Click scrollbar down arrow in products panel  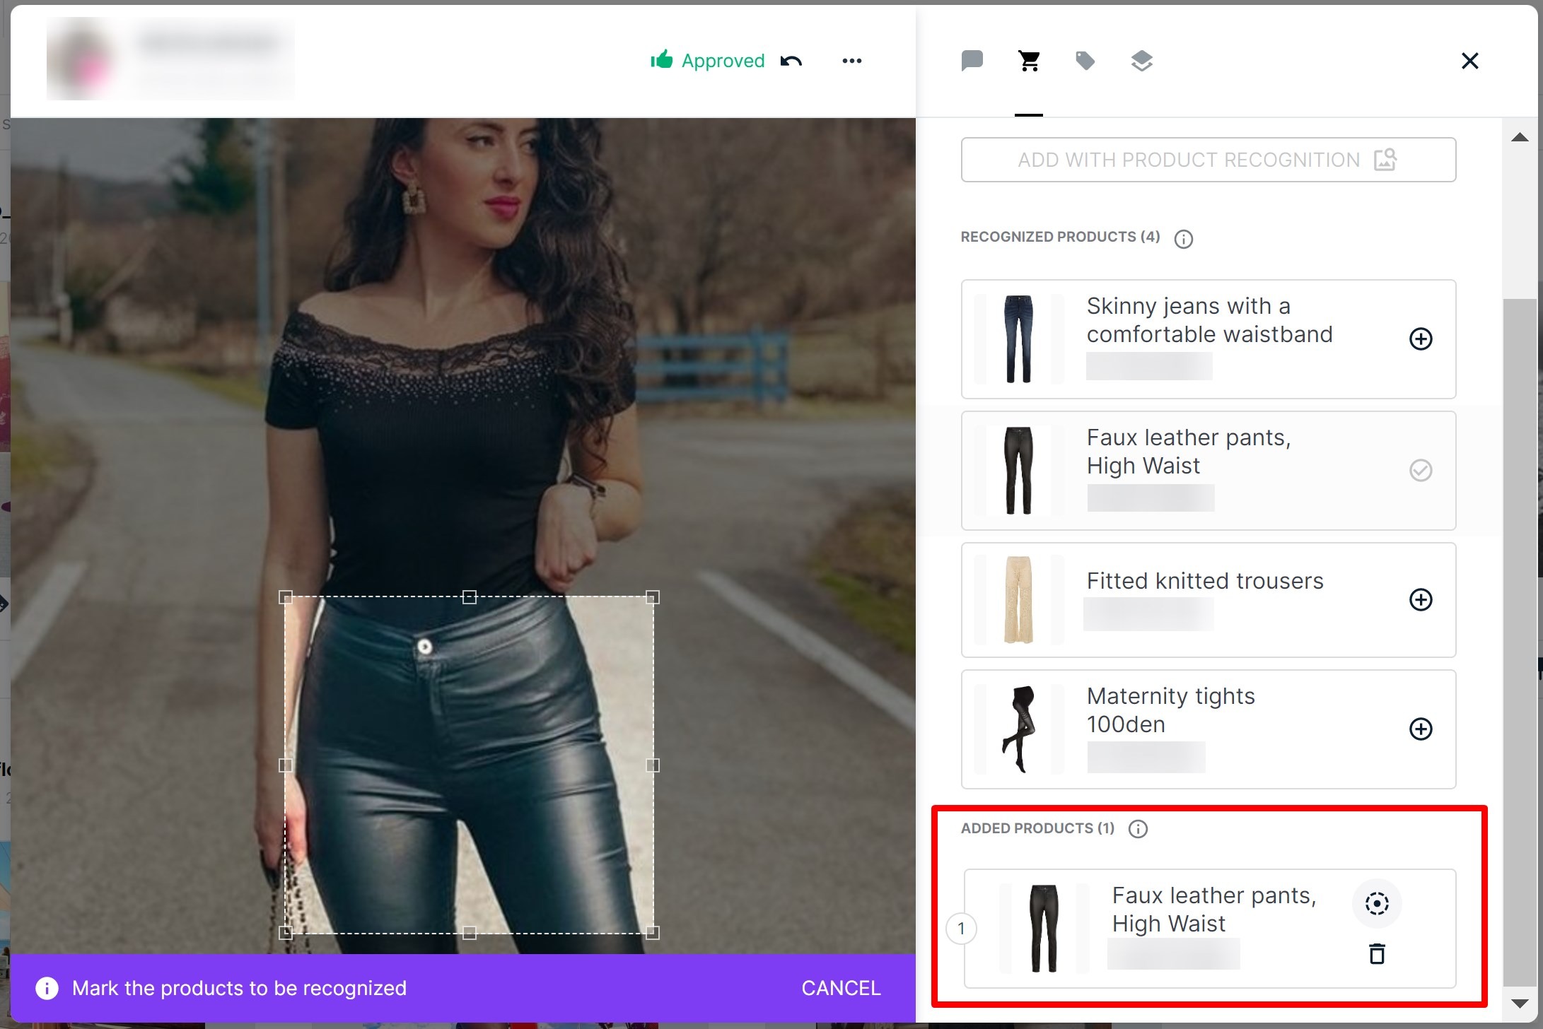click(x=1520, y=1004)
